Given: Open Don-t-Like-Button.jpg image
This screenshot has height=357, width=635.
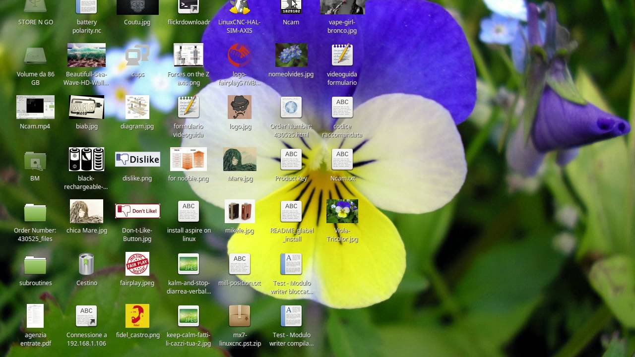Looking at the screenshot, I should click(x=137, y=211).
